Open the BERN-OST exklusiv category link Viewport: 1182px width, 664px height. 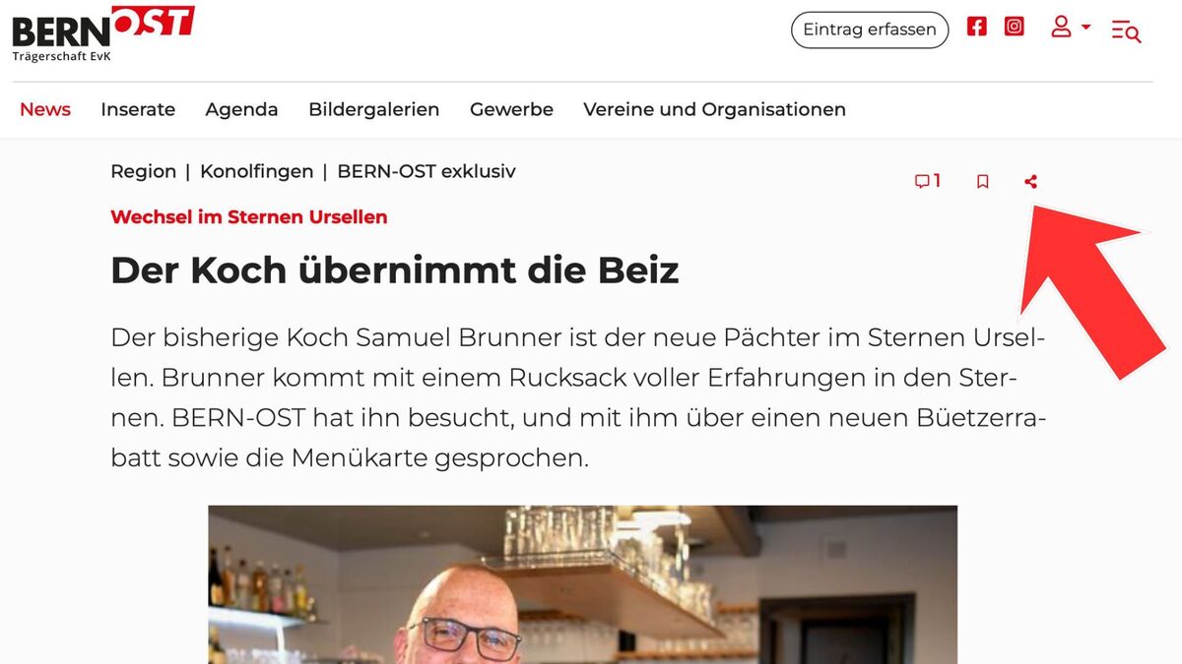click(x=427, y=171)
